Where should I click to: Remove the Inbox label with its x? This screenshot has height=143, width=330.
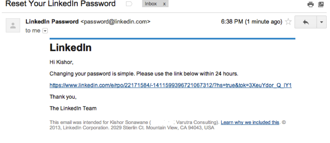pos(164,4)
